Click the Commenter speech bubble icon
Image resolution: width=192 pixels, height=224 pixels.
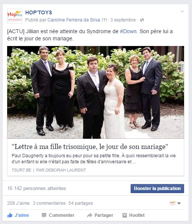[x=44, y=215]
